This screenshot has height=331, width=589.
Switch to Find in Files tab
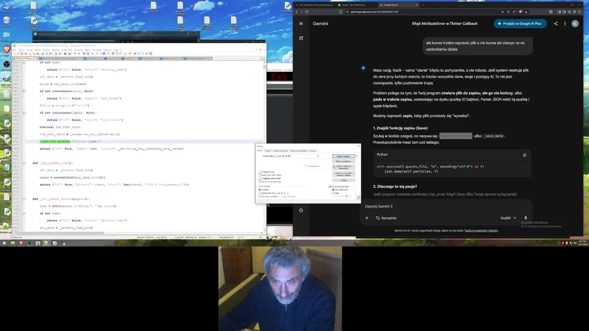281,151
